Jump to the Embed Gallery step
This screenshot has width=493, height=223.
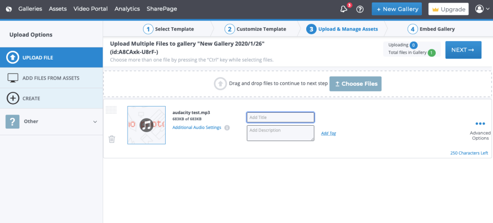click(431, 29)
